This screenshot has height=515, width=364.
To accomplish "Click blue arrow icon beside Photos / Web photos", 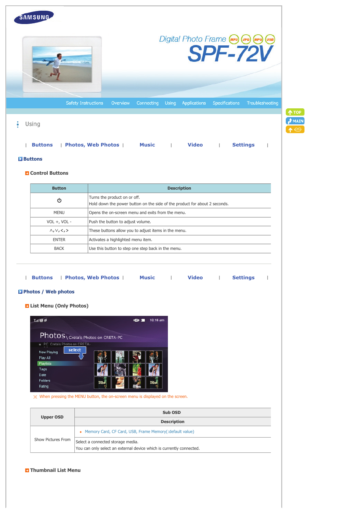I will tap(20, 292).
